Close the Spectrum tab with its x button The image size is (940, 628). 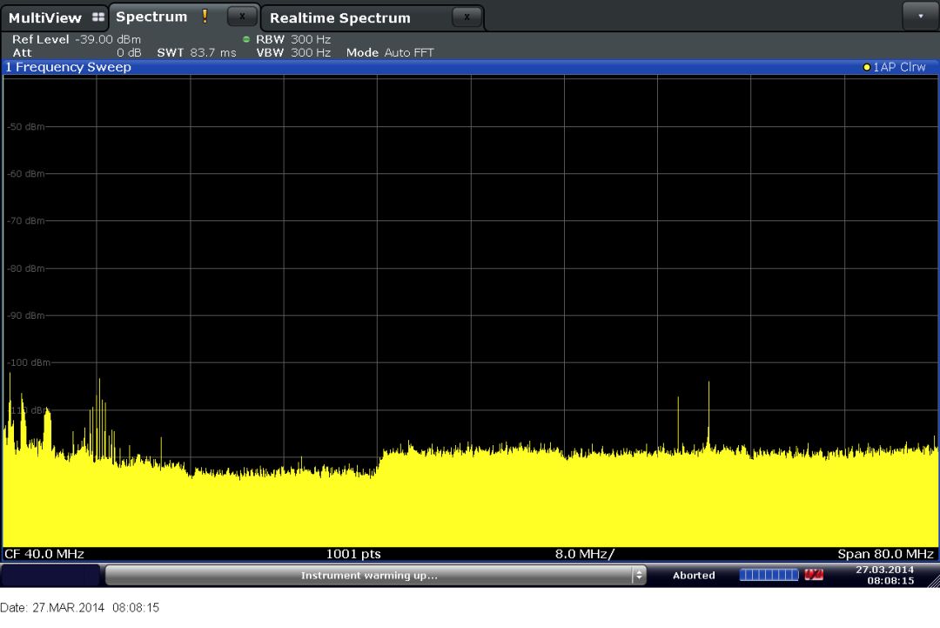242,17
